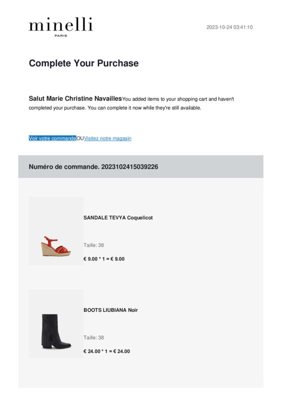The image size is (282, 399).
Task: Click the 2023-10-24 03:41:10 timestamp
Action: pyautogui.click(x=229, y=27)
